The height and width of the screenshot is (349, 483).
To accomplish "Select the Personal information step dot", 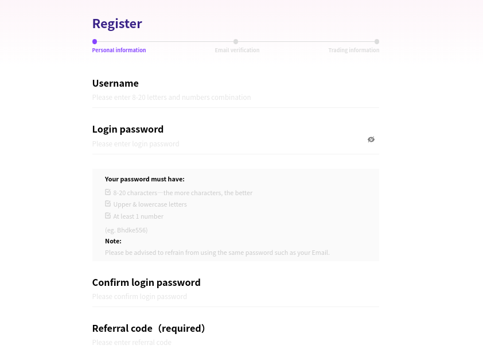I will (x=95, y=42).
